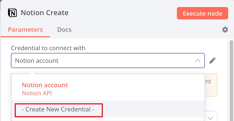Screen dimensions: 234x121
Task: Collapse the credential list with the up chevron
Action: [x=198, y=61]
